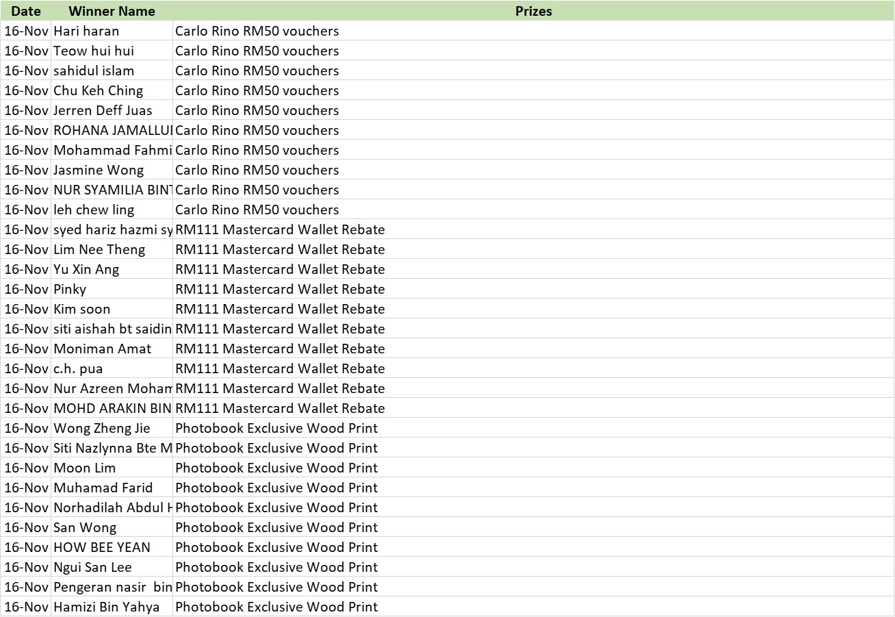Click the Hamizi Bin Yahya cell

106,607
